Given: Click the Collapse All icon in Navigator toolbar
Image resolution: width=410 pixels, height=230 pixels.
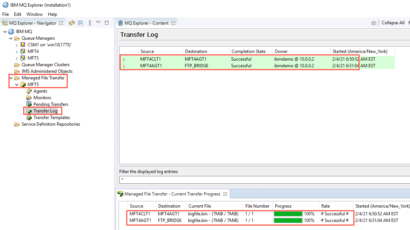Looking at the screenshot, I should [x=81, y=23].
